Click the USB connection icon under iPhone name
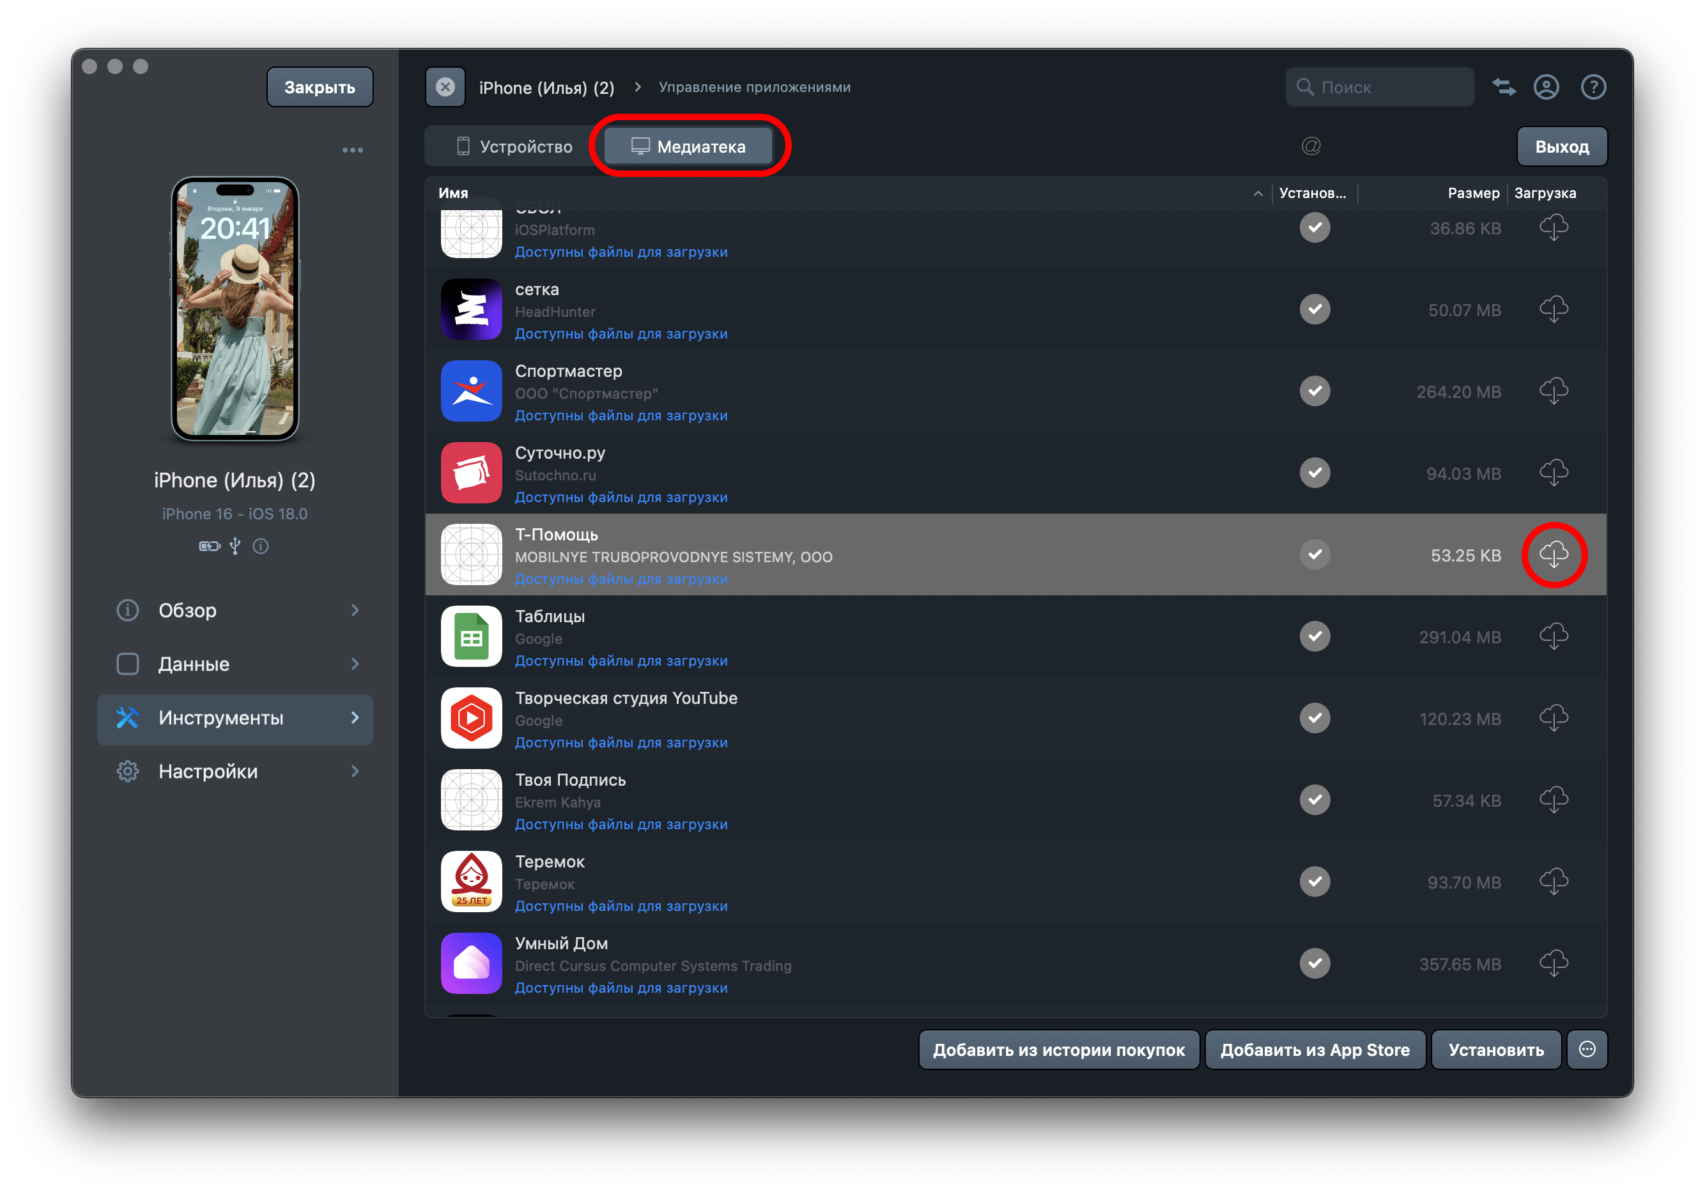Viewport: 1705px width, 1192px height. 235,546
